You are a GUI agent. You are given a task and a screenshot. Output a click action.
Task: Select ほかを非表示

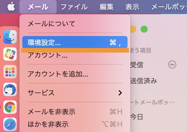pyautogui.click(x=48, y=124)
